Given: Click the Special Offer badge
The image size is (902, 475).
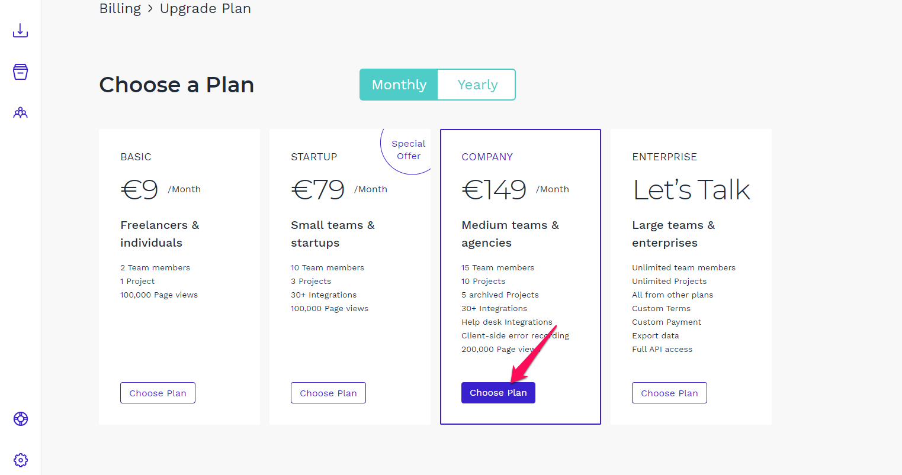Looking at the screenshot, I should [408, 150].
